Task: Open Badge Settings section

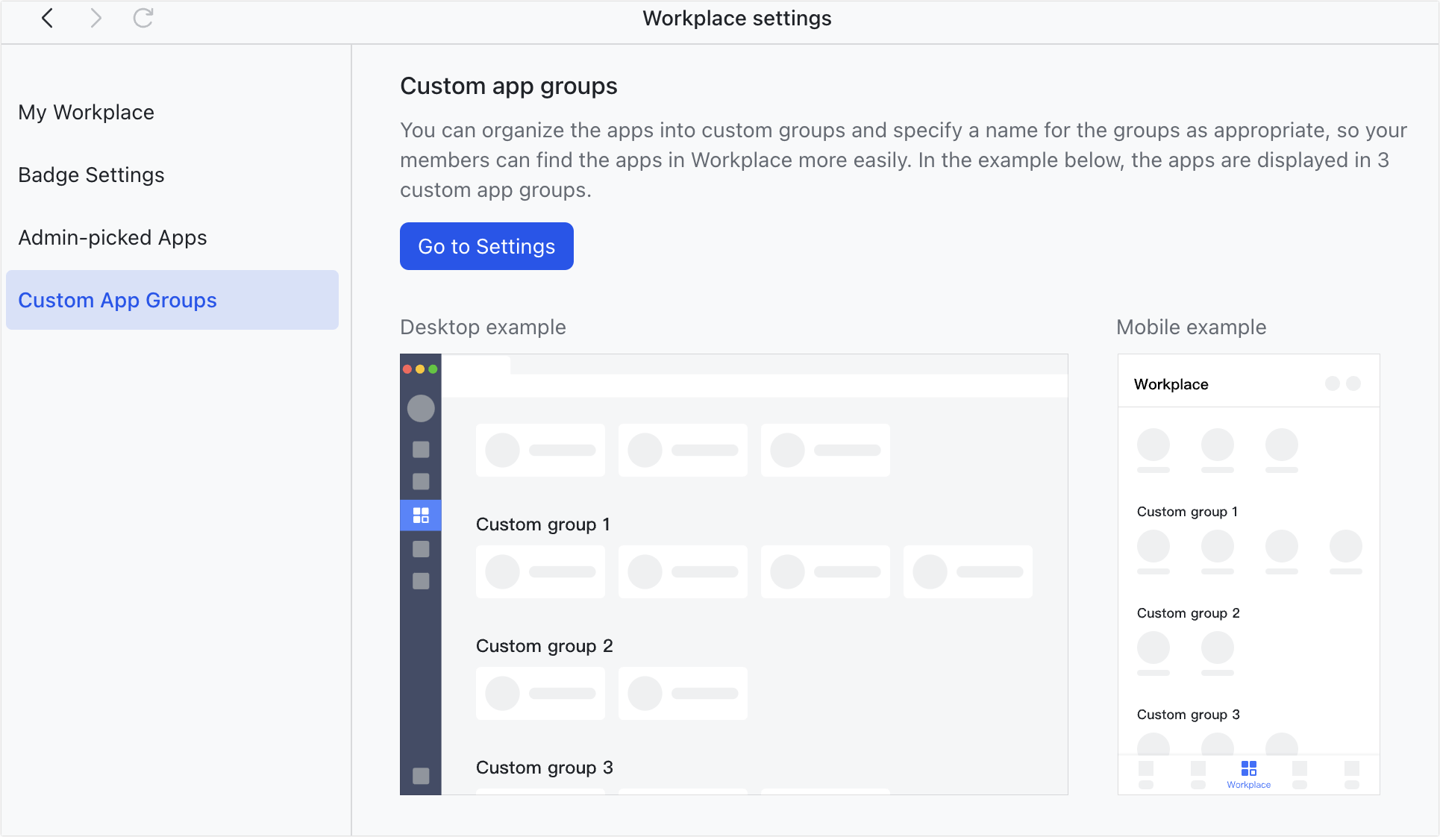Action: click(x=91, y=175)
